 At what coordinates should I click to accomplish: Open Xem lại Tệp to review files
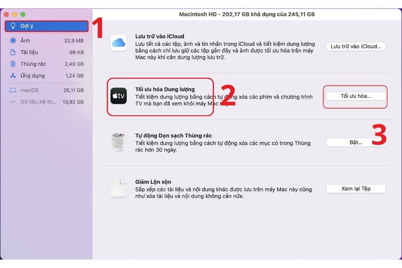tap(356, 188)
